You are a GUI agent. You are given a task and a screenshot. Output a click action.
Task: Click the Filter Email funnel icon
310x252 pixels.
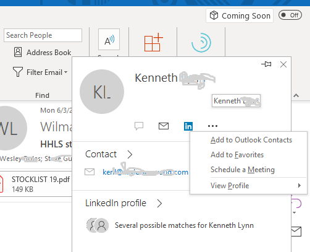pos(18,72)
